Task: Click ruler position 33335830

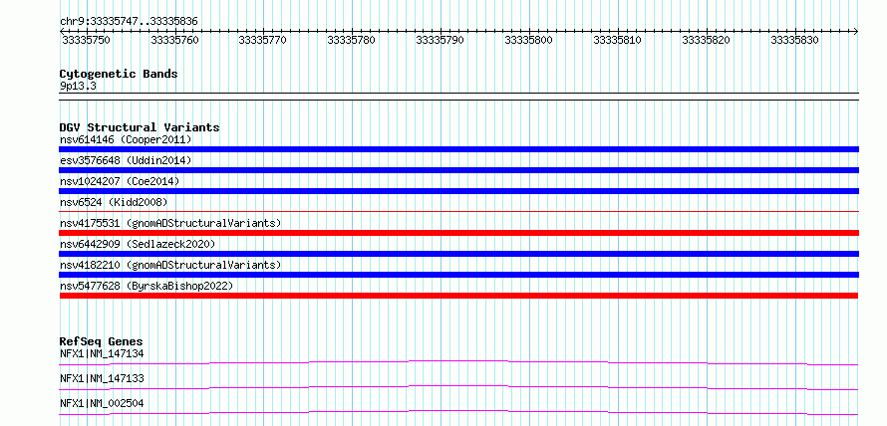Action: 795,40
